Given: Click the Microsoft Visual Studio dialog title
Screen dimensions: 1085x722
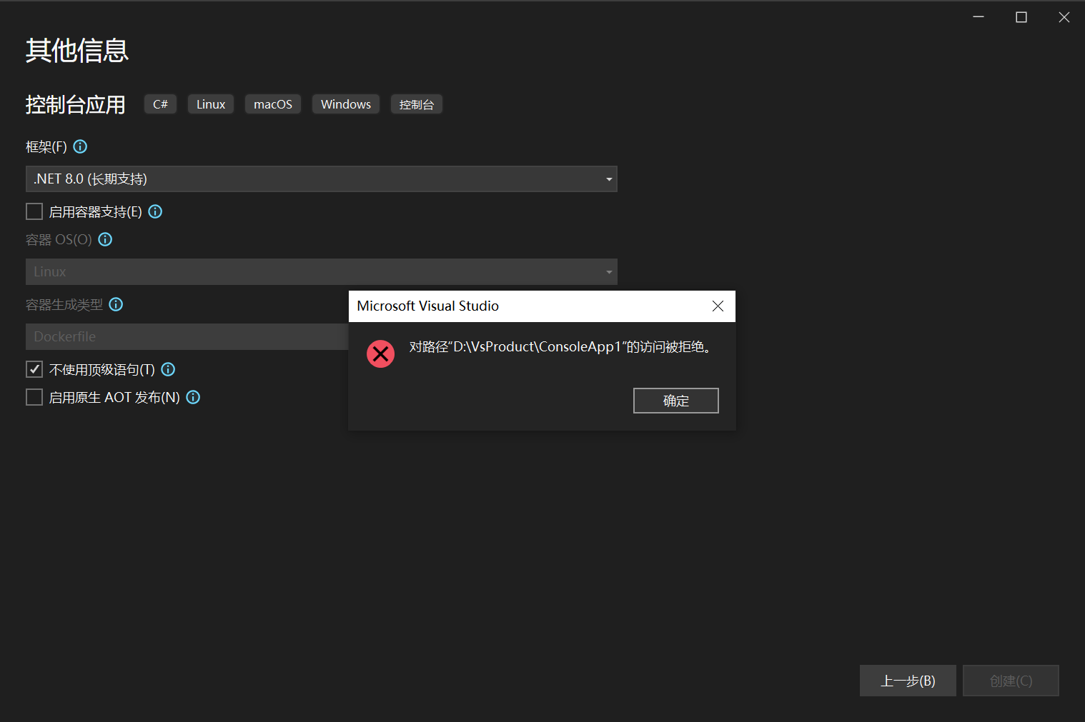Looking at the screenshot, I should 428,306.
